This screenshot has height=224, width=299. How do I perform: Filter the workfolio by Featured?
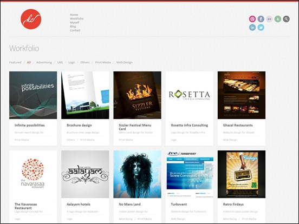pos(15,62)
